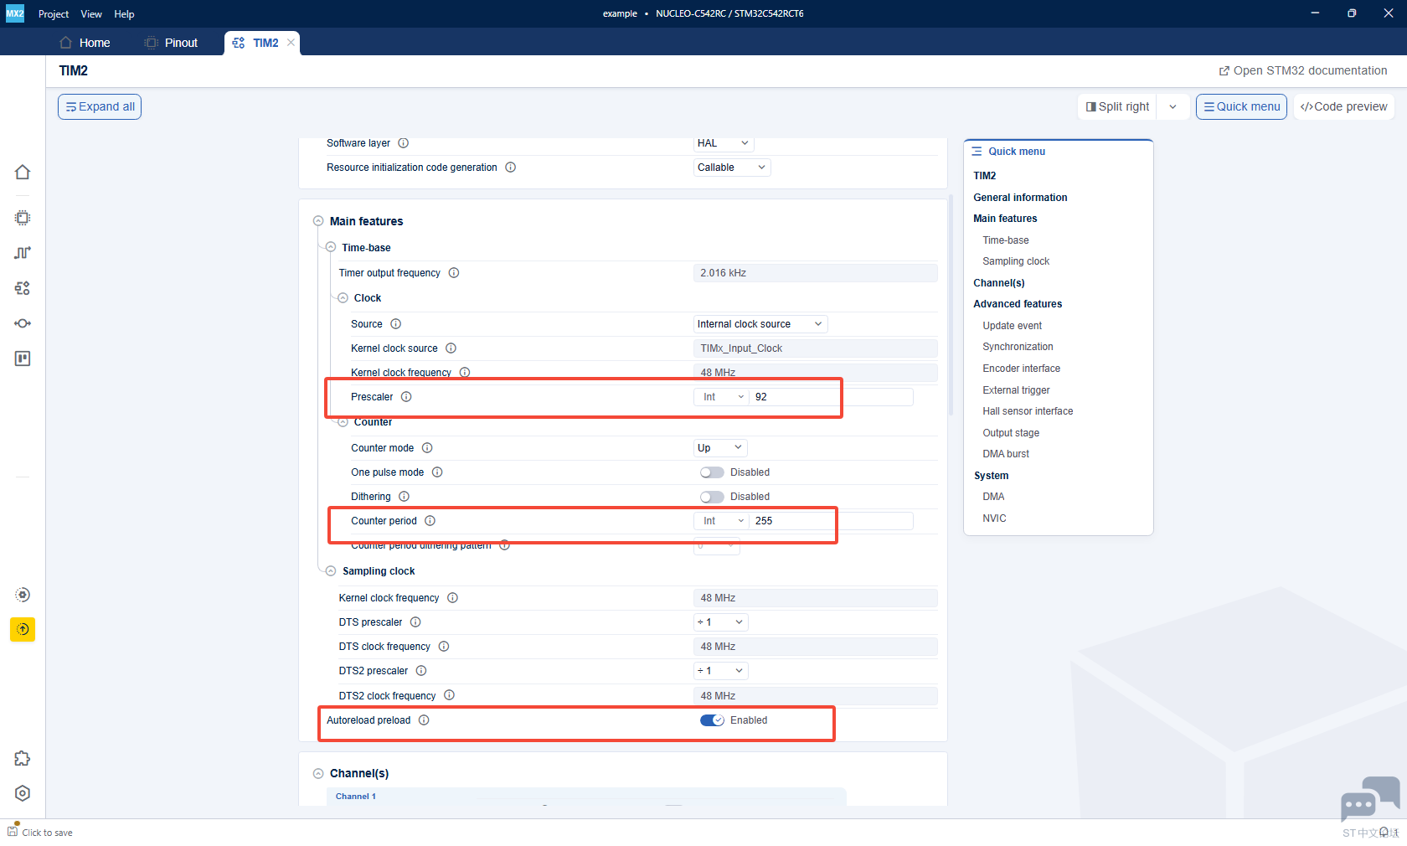Click the save icon in status bar
1407x846 pixels.
(13, 831)
